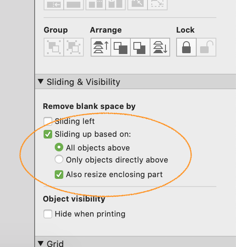The width and height of the screenshot is (236, 247).
Task: Send object backward one layer
Action: click(140, 47)
